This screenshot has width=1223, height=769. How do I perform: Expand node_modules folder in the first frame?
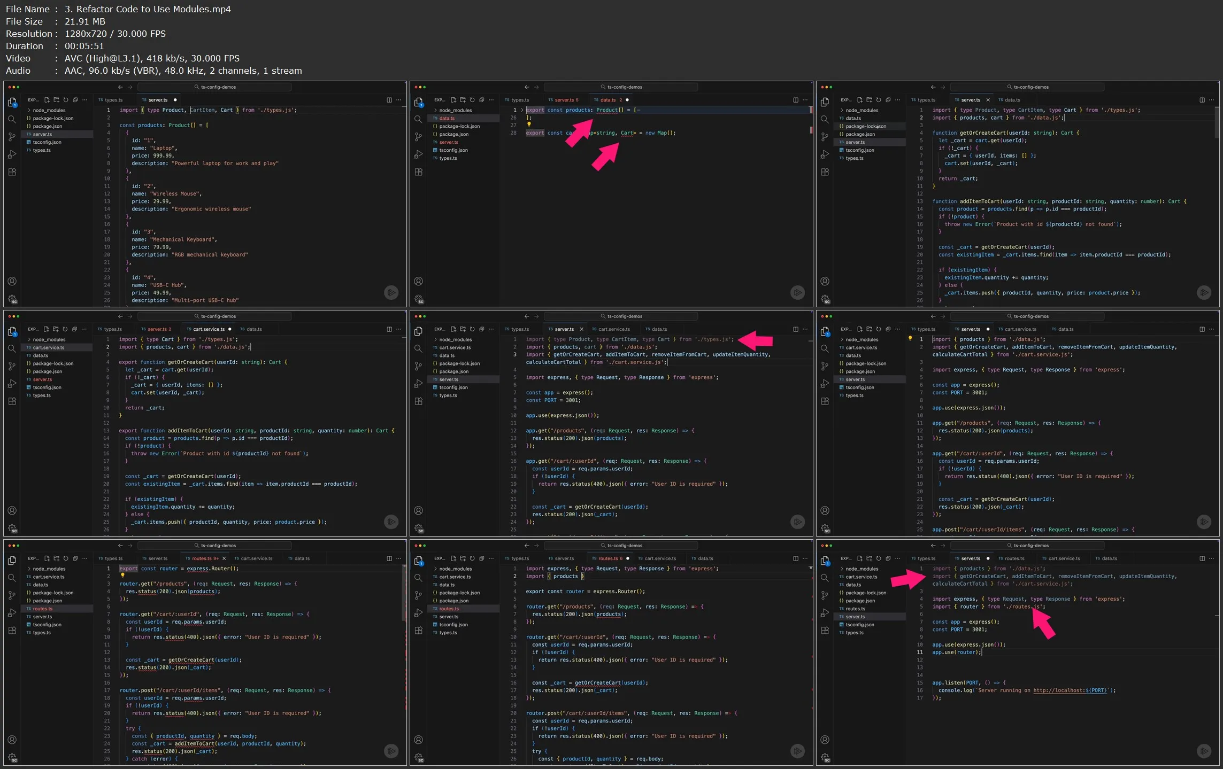click(49, 110)
